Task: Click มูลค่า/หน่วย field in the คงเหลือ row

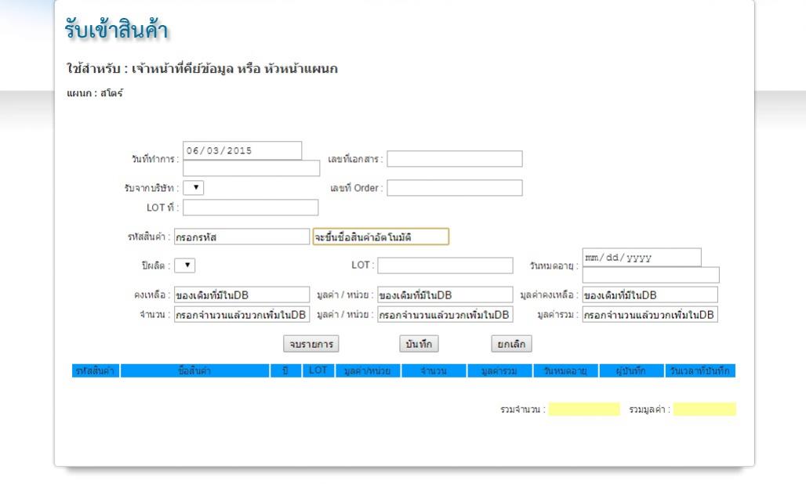Action: [445, 294]
